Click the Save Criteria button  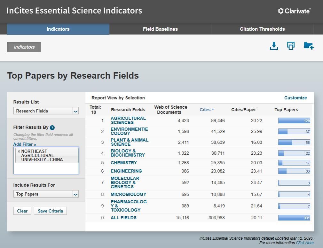(50, 211)
